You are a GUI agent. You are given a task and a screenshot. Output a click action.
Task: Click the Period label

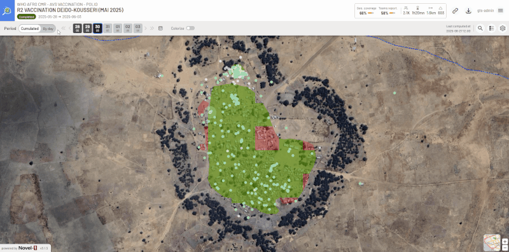[10, 29]
